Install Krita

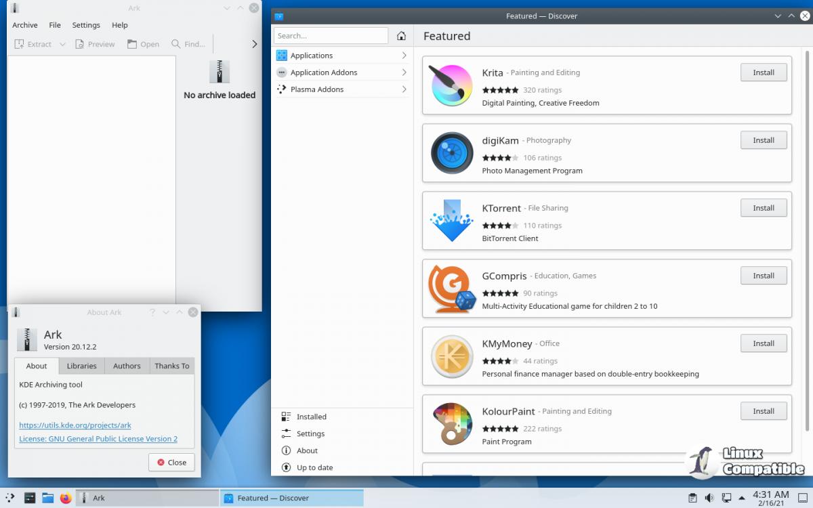point(764,72)
